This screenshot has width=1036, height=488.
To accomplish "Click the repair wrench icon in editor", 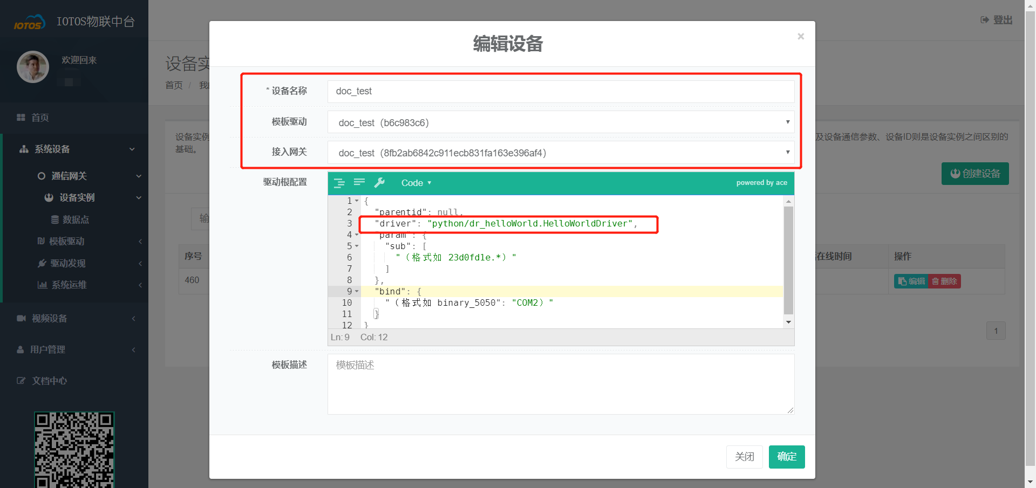I will click(380, 183).
